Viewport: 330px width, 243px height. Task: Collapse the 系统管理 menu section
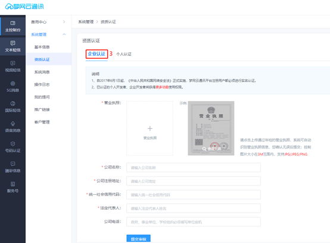pyautogui.click(x=64, y=34)
